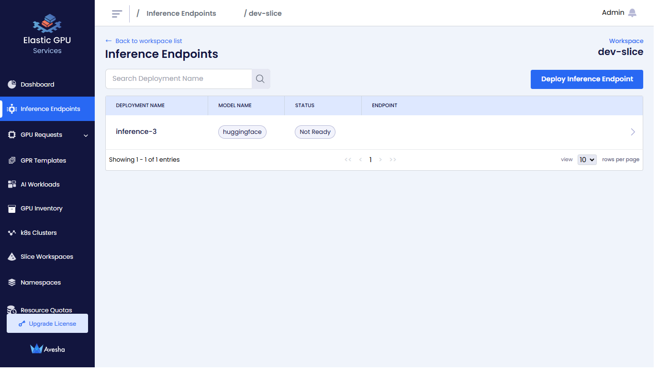The width and height of the screenshot is (658, 374).
Task: Click the inference-3 deployment name
Action: tap(136, 132)
